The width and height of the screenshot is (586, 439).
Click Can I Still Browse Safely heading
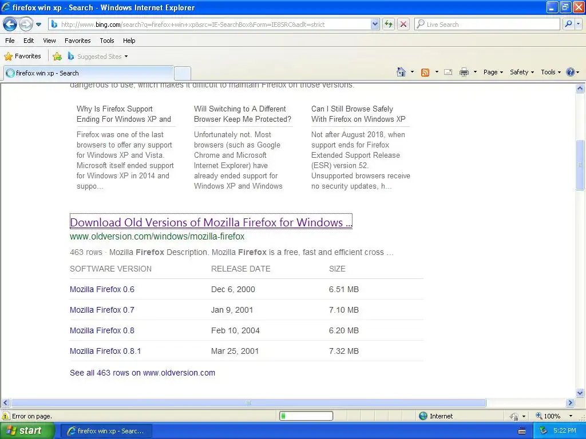(358, 114)
